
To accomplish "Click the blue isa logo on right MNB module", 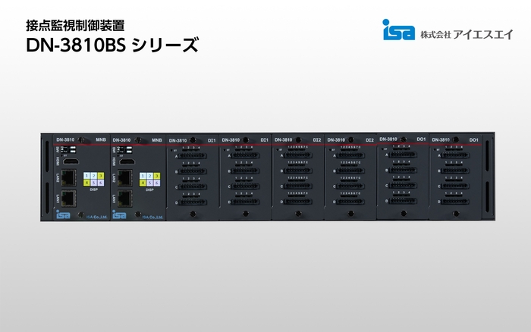I will [119, 215].
